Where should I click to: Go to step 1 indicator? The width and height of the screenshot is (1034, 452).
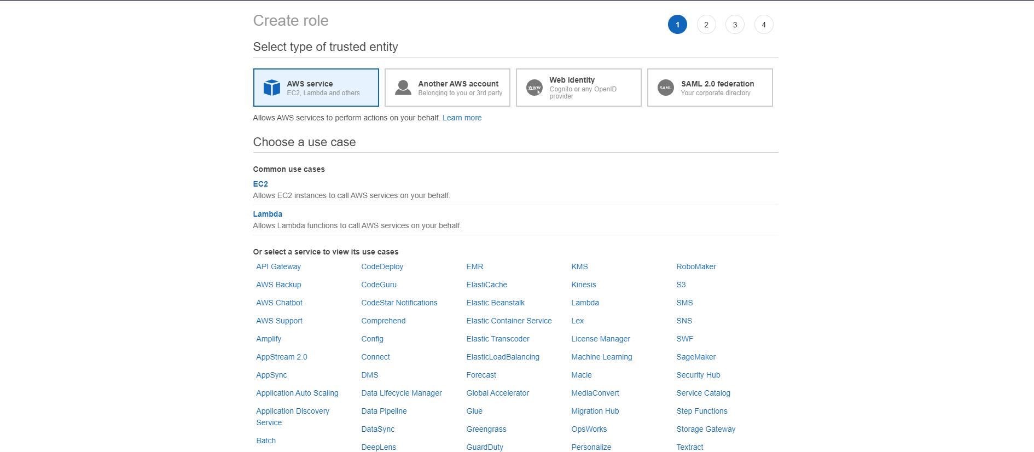(677, 25)
